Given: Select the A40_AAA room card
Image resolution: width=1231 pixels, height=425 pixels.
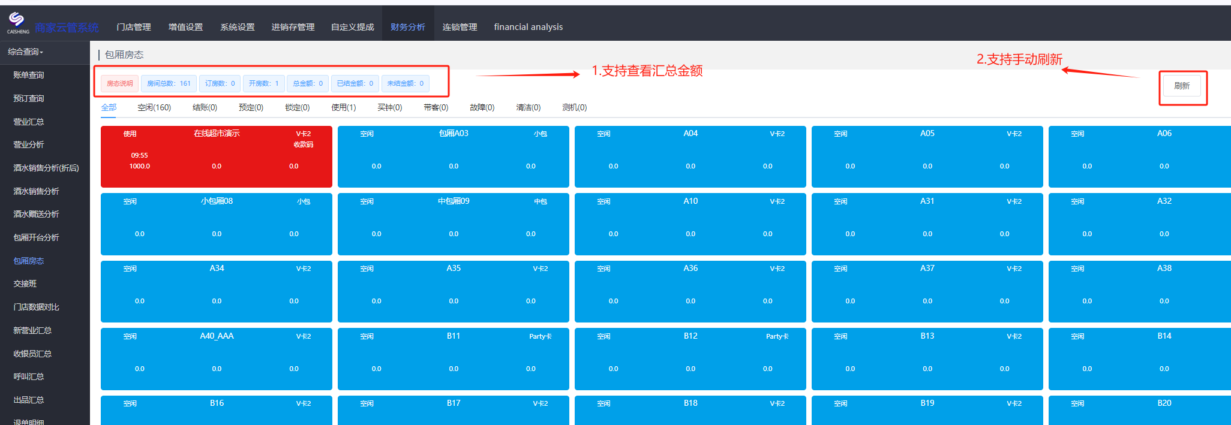Looking at the screenshot, I should click(217, 359).
